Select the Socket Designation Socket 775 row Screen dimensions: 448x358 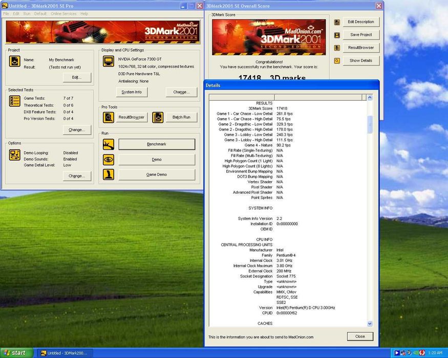point(288,276)
